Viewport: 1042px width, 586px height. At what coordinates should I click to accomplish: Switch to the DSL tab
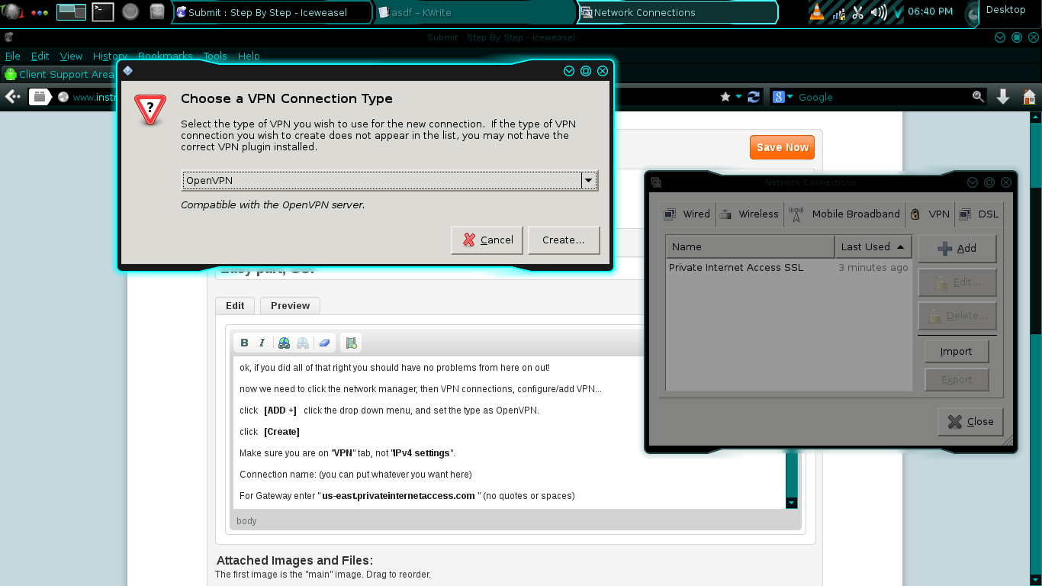[979, 214]
